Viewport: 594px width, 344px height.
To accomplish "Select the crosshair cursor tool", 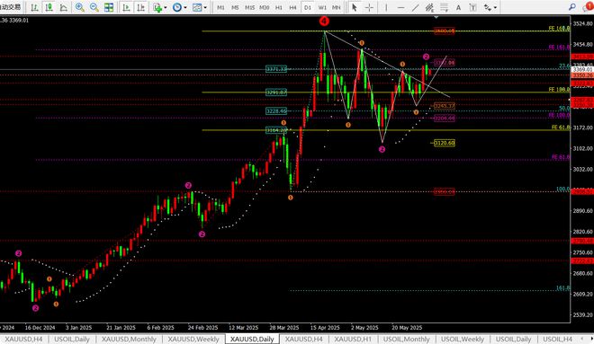I will point(369,7).
